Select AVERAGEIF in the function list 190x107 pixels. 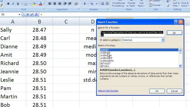coord(139,58)
